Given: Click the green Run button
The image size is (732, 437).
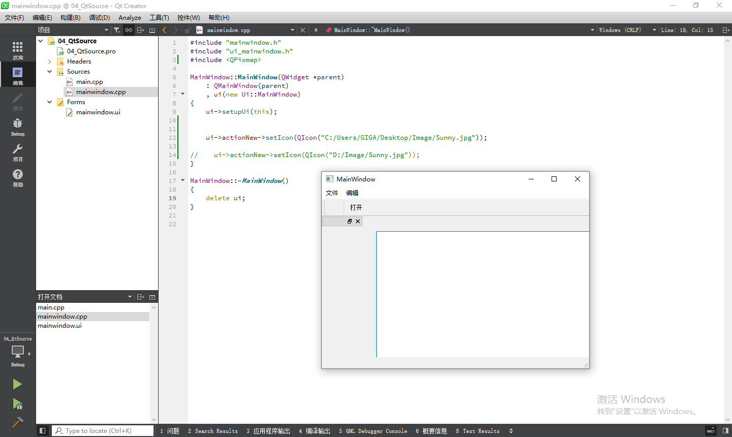Looking at the screenshot, I should (17, 384).
